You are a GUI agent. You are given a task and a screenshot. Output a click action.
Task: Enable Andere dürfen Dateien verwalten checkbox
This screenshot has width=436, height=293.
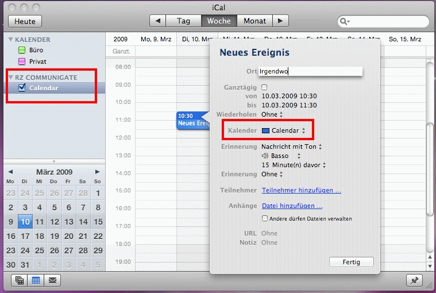point(265,218)
